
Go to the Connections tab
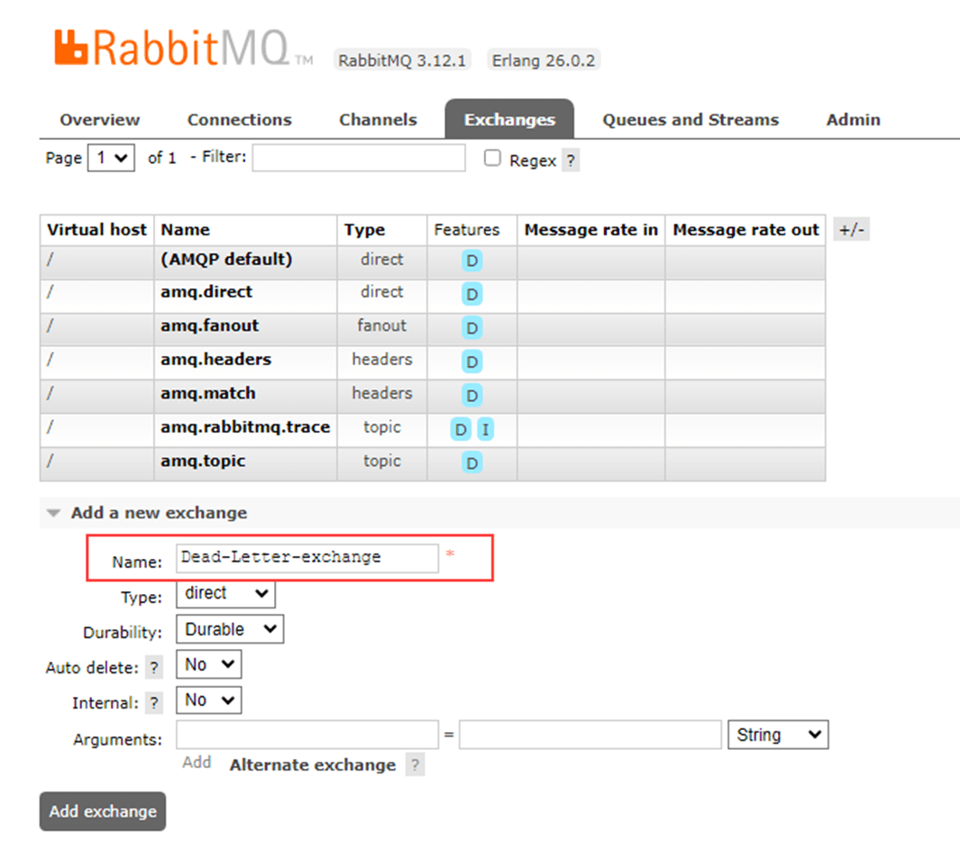(240, 120)
